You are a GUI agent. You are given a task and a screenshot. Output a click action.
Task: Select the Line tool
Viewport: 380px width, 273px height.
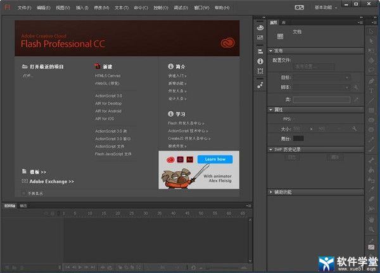(371, 100)
